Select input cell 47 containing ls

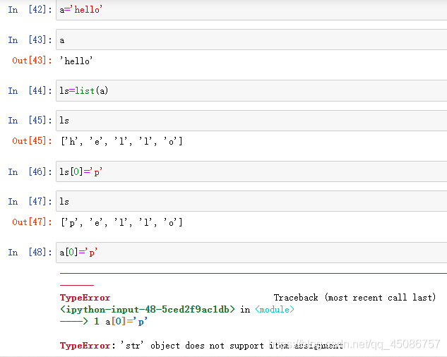click(x=251, y=201)
